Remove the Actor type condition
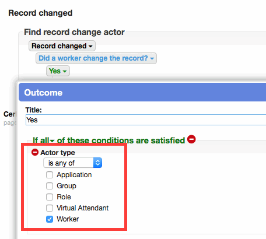266x239 pixels. point(35,152)
